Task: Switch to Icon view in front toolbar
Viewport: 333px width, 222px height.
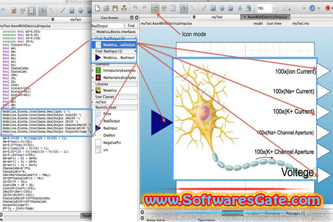Action: coord(155,8)
